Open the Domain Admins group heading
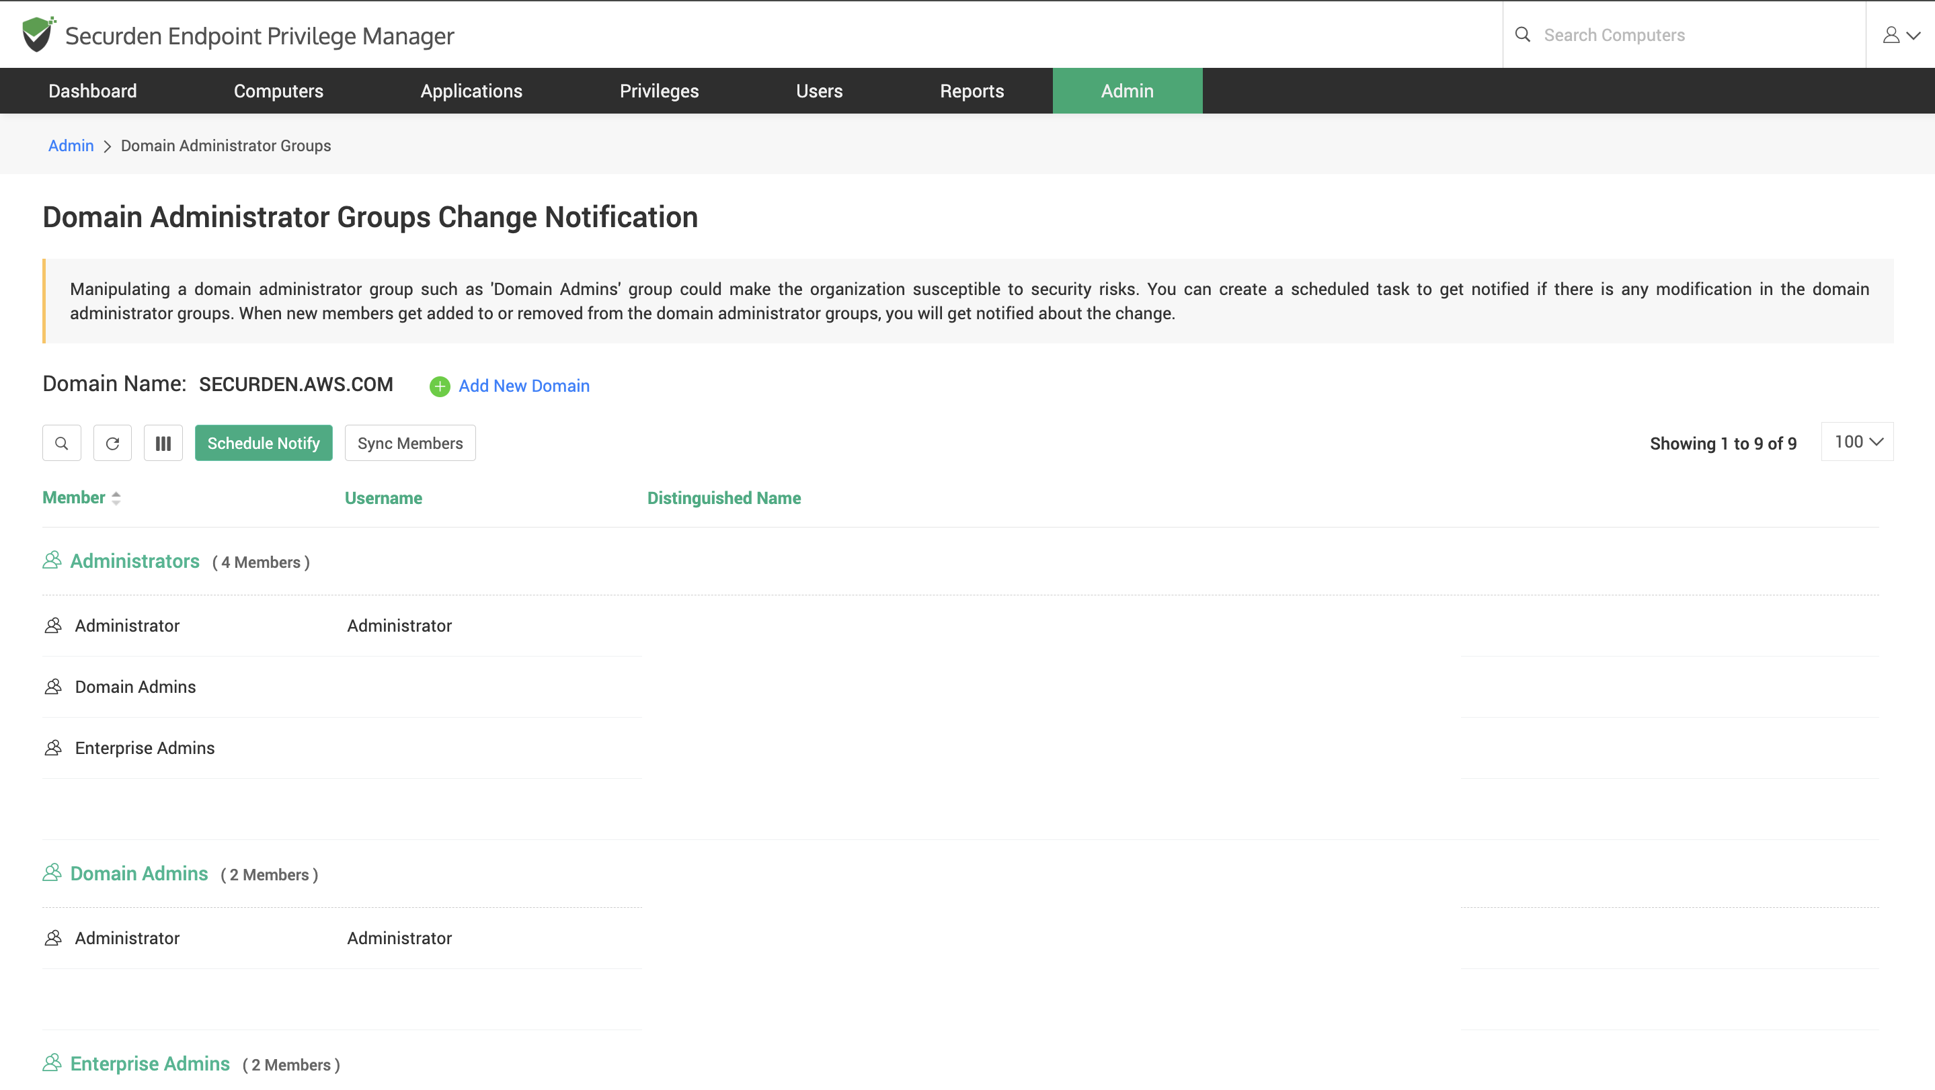1935x1090 pixels. tap(139, 873)
